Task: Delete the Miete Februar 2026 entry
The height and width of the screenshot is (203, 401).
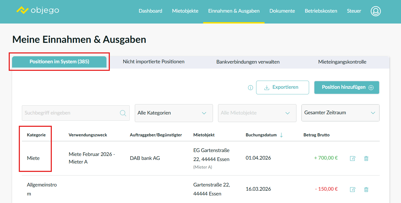Action: tap(366, 158)
